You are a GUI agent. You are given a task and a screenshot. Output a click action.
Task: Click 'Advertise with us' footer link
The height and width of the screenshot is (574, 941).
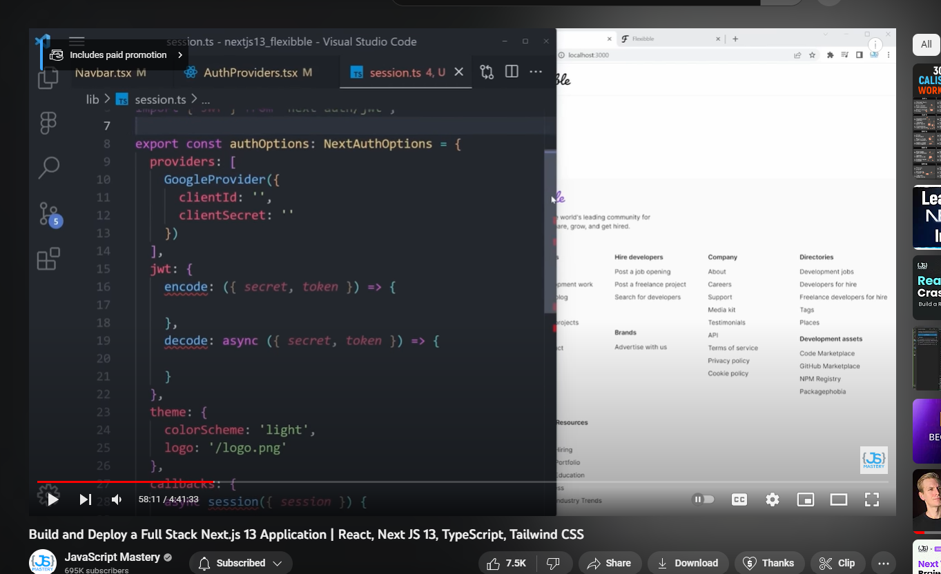click(641, 347)
